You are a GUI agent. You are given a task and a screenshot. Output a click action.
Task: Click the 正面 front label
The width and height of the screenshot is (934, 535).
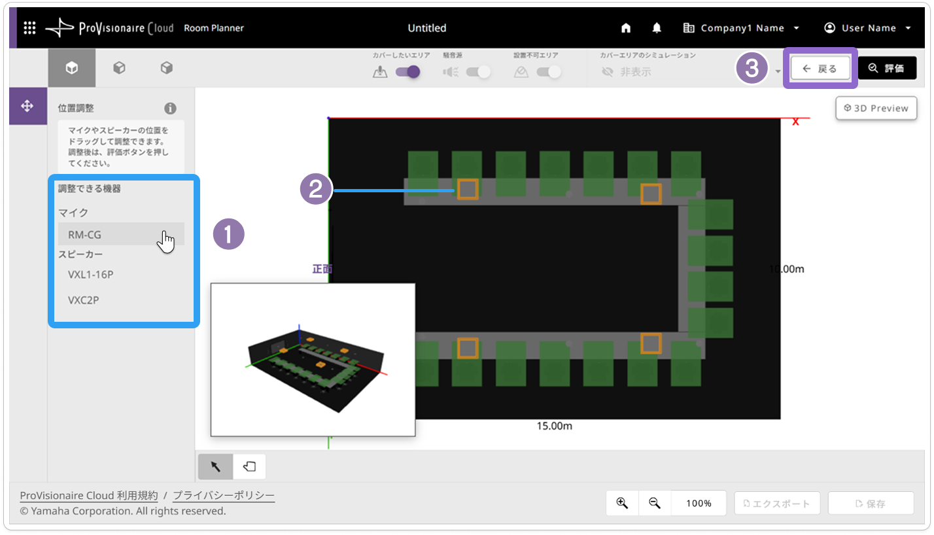pos(322,269)
